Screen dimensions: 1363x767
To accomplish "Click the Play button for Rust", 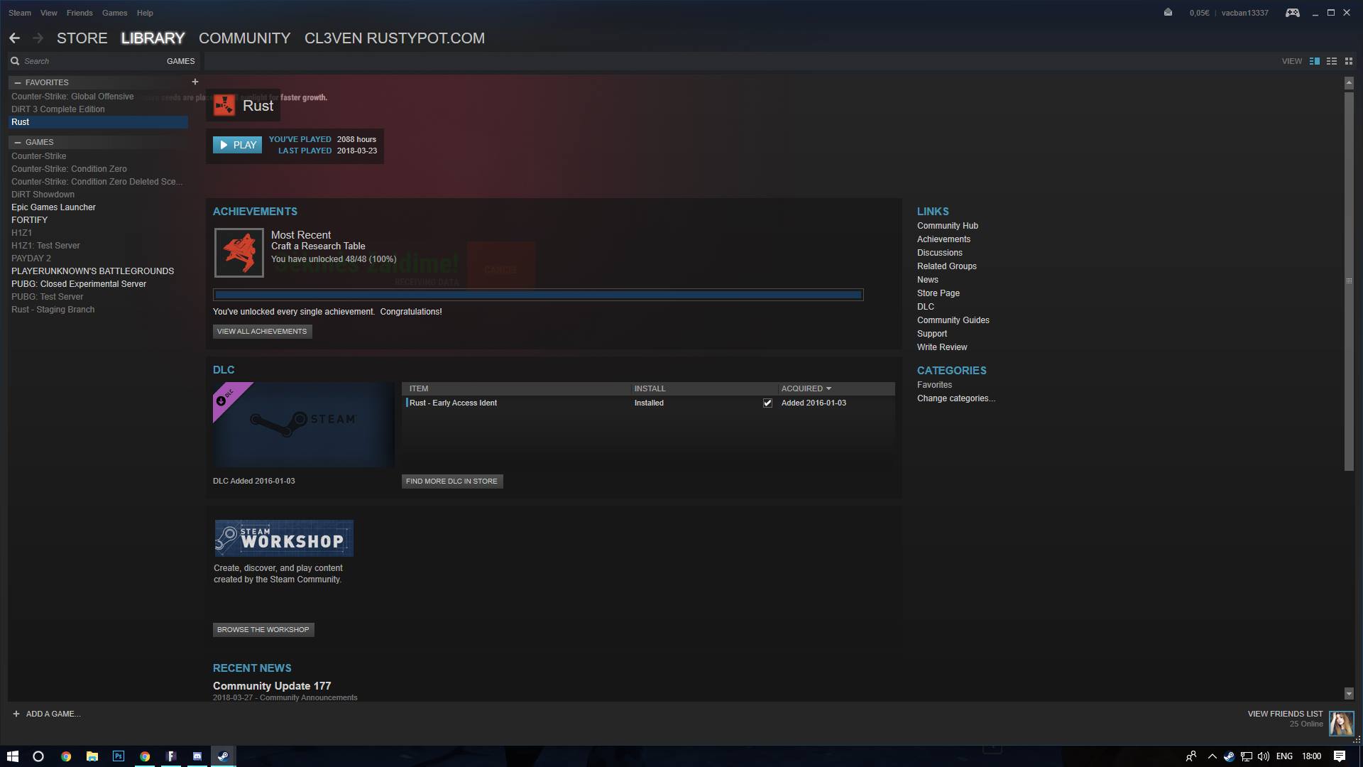I will 237,145.
